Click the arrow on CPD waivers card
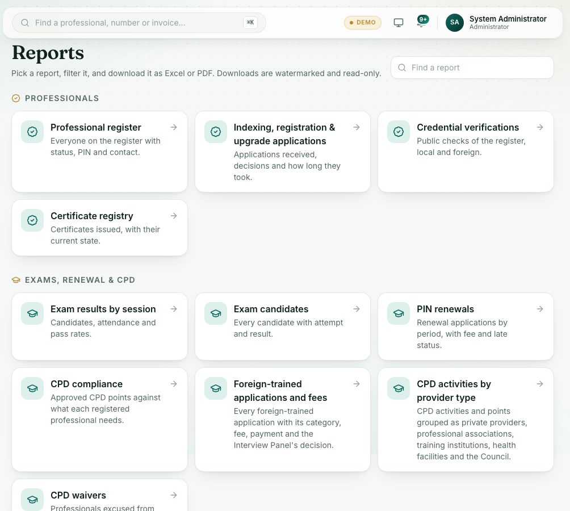The height and width of the screenshot is (511, 570). pyautogui.click(x=174, y=495)
